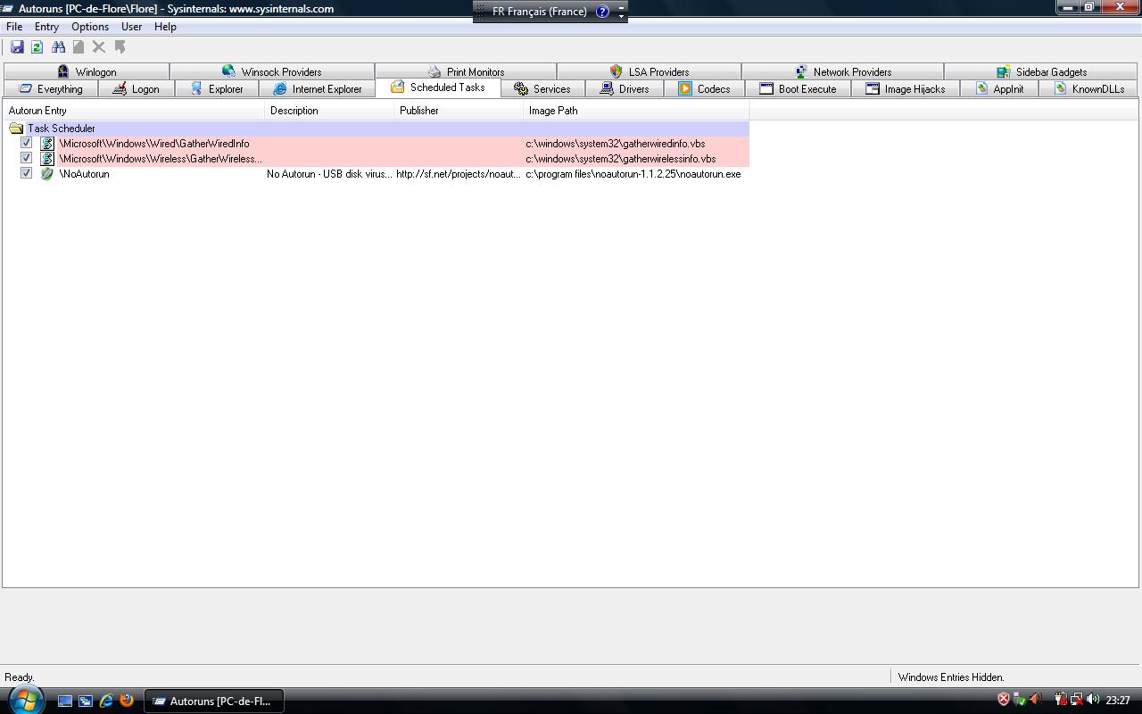Click the language bar help icon
Image resolution: width=1142 pixels, height=714 pixels.
pyautogui.click(x=602, y=12)
